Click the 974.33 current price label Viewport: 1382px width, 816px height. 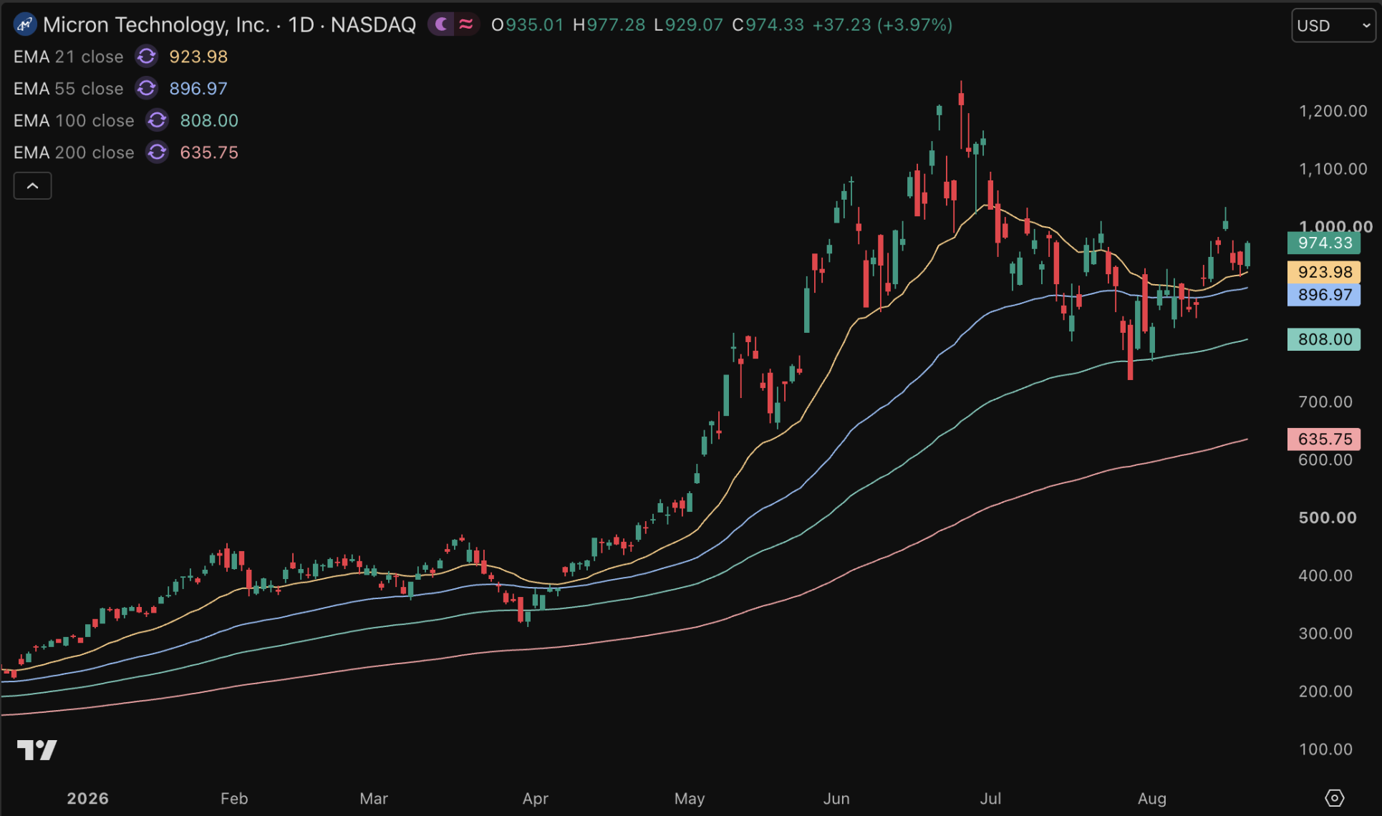coord(1325,243)
